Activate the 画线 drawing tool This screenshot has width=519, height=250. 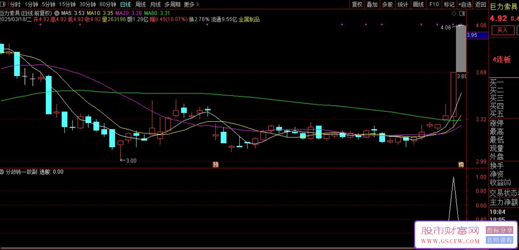[419, 4]
